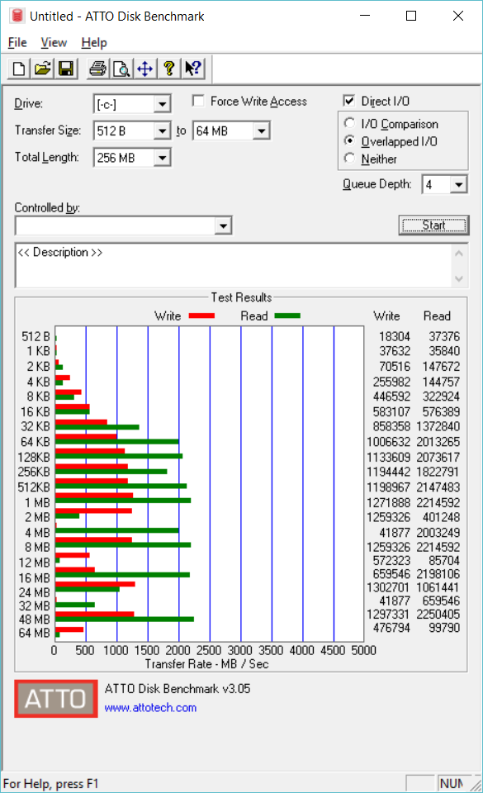Screen dimensions: 483x793
Task: Click the New document toolbar icon
Action: (x=19, y=69)
